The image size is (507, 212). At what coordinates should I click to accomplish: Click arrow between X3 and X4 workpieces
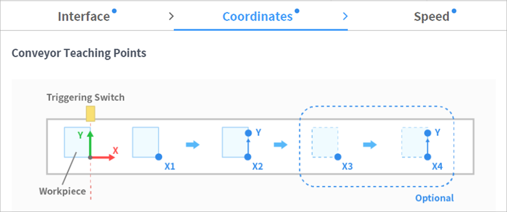pyautogui.click(x=370, y=145)
